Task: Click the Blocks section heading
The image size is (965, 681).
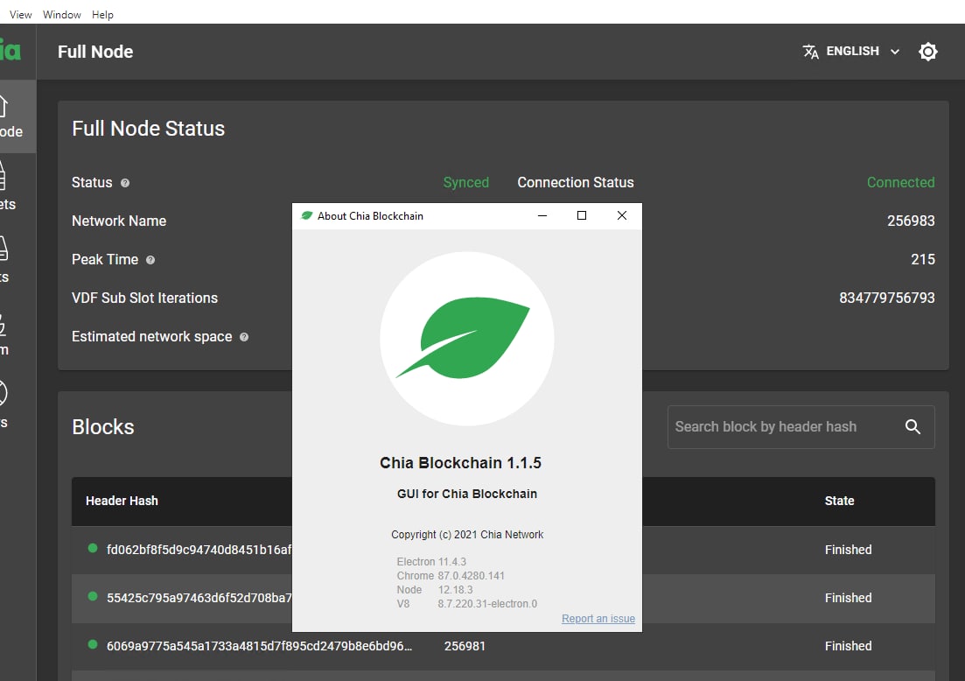Action: tap(102, 426)
